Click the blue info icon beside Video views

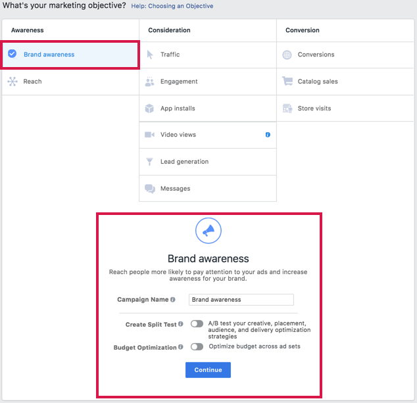tap(268, 135)
